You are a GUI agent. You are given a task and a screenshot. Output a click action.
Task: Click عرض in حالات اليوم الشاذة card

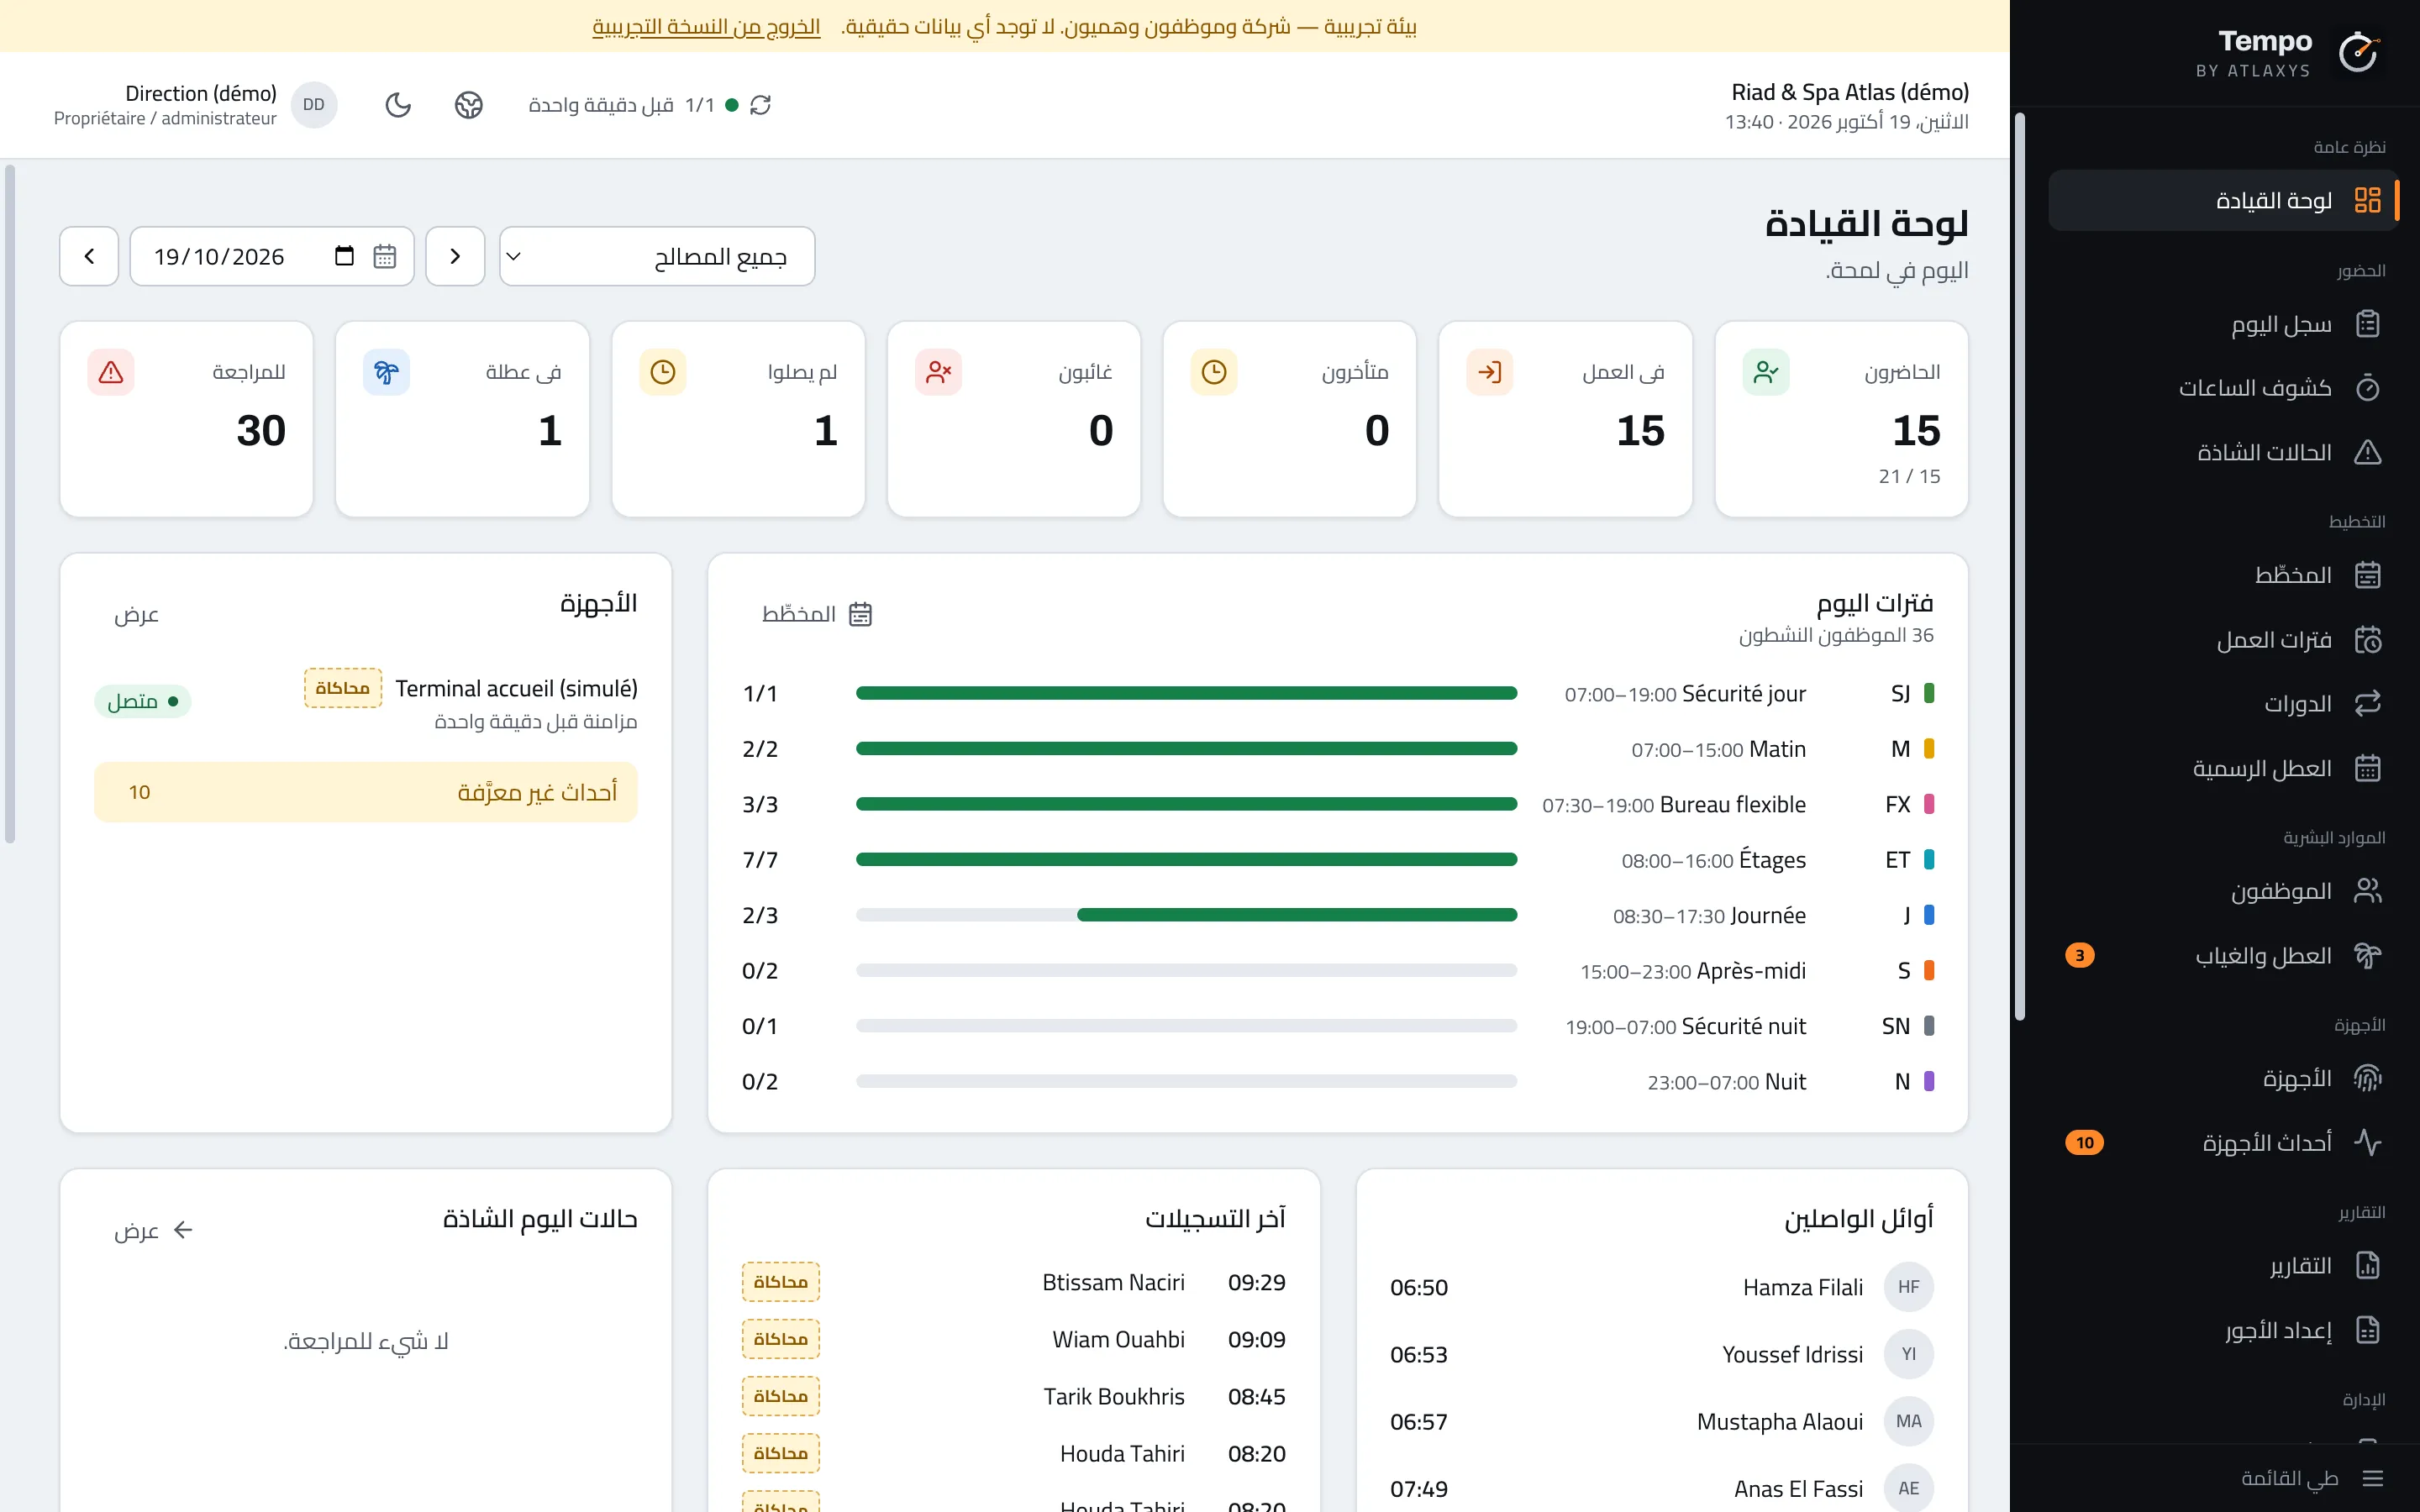(x=154, y=1230)
